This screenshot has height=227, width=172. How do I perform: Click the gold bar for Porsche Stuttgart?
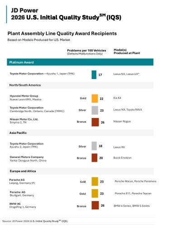[x=95, y=193]
